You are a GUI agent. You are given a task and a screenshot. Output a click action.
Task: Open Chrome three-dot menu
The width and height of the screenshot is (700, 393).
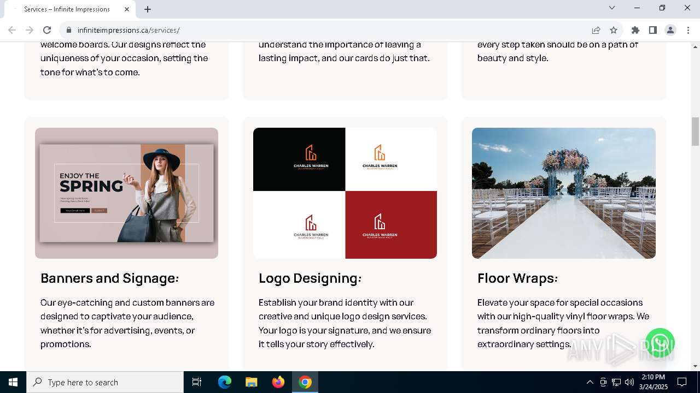(688, 30)
